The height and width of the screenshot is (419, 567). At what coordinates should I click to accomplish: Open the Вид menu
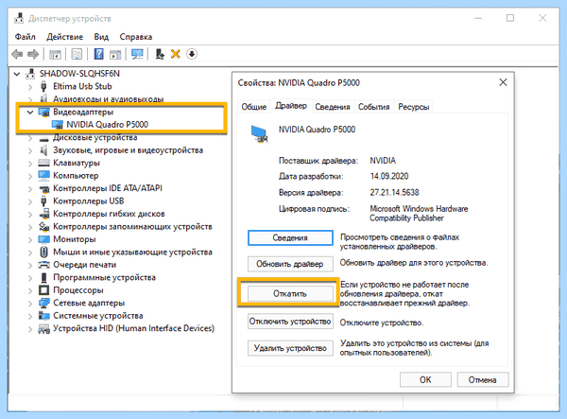point(101,37)
